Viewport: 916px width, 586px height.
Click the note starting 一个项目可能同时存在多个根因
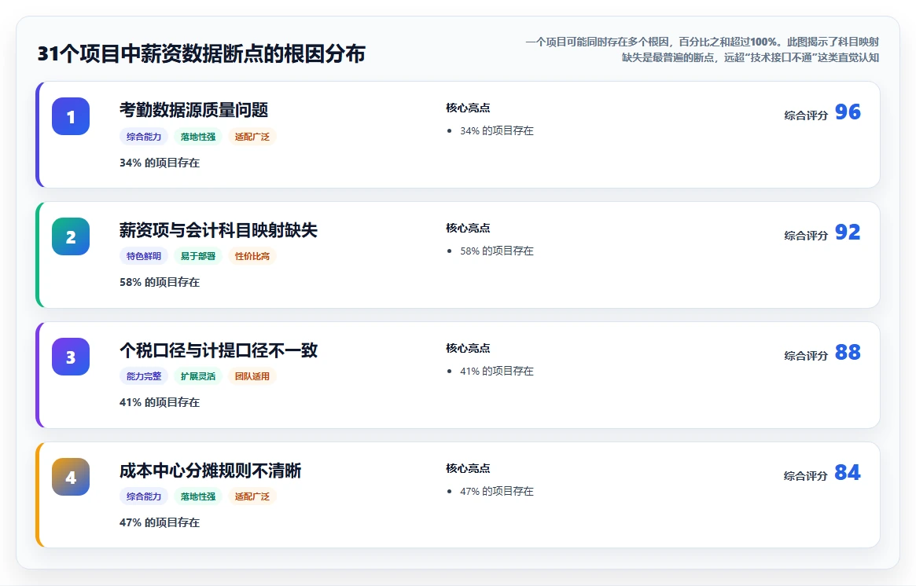point(702,49)
